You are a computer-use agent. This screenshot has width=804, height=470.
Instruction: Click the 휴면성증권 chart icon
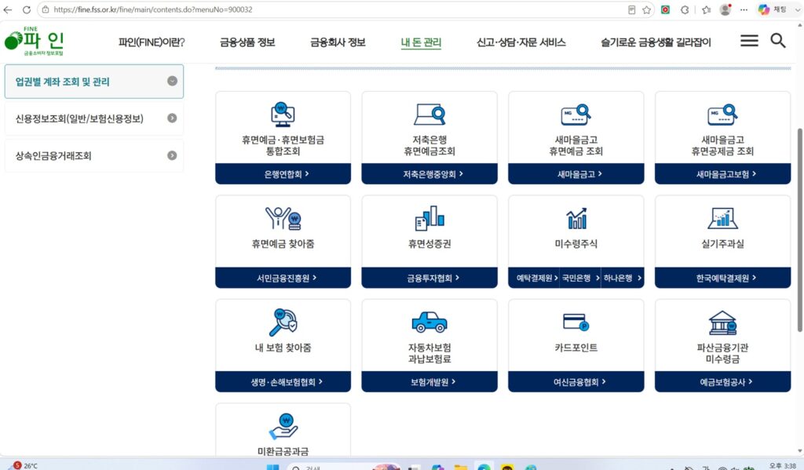tap(429, 218)
